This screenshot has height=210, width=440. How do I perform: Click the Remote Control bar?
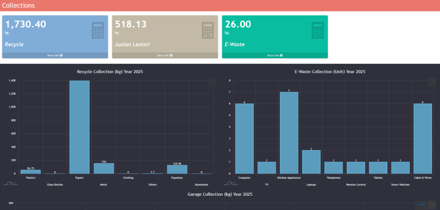click(x=356, y=168)
